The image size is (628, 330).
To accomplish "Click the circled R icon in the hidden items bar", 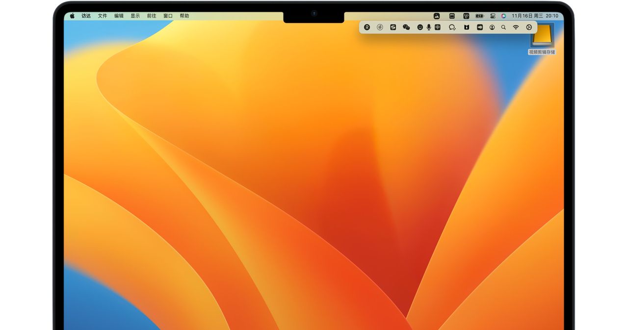I will point(366,27).
